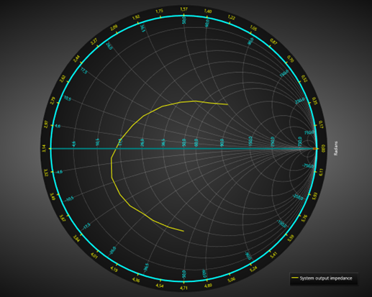Click the System output impedance legend entry
Image resolution: width=372 pixels, height=297 pixels.
[324, 278]
